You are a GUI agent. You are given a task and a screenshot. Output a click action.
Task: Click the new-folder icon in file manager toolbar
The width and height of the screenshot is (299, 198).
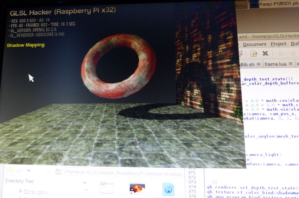[10, 169]
